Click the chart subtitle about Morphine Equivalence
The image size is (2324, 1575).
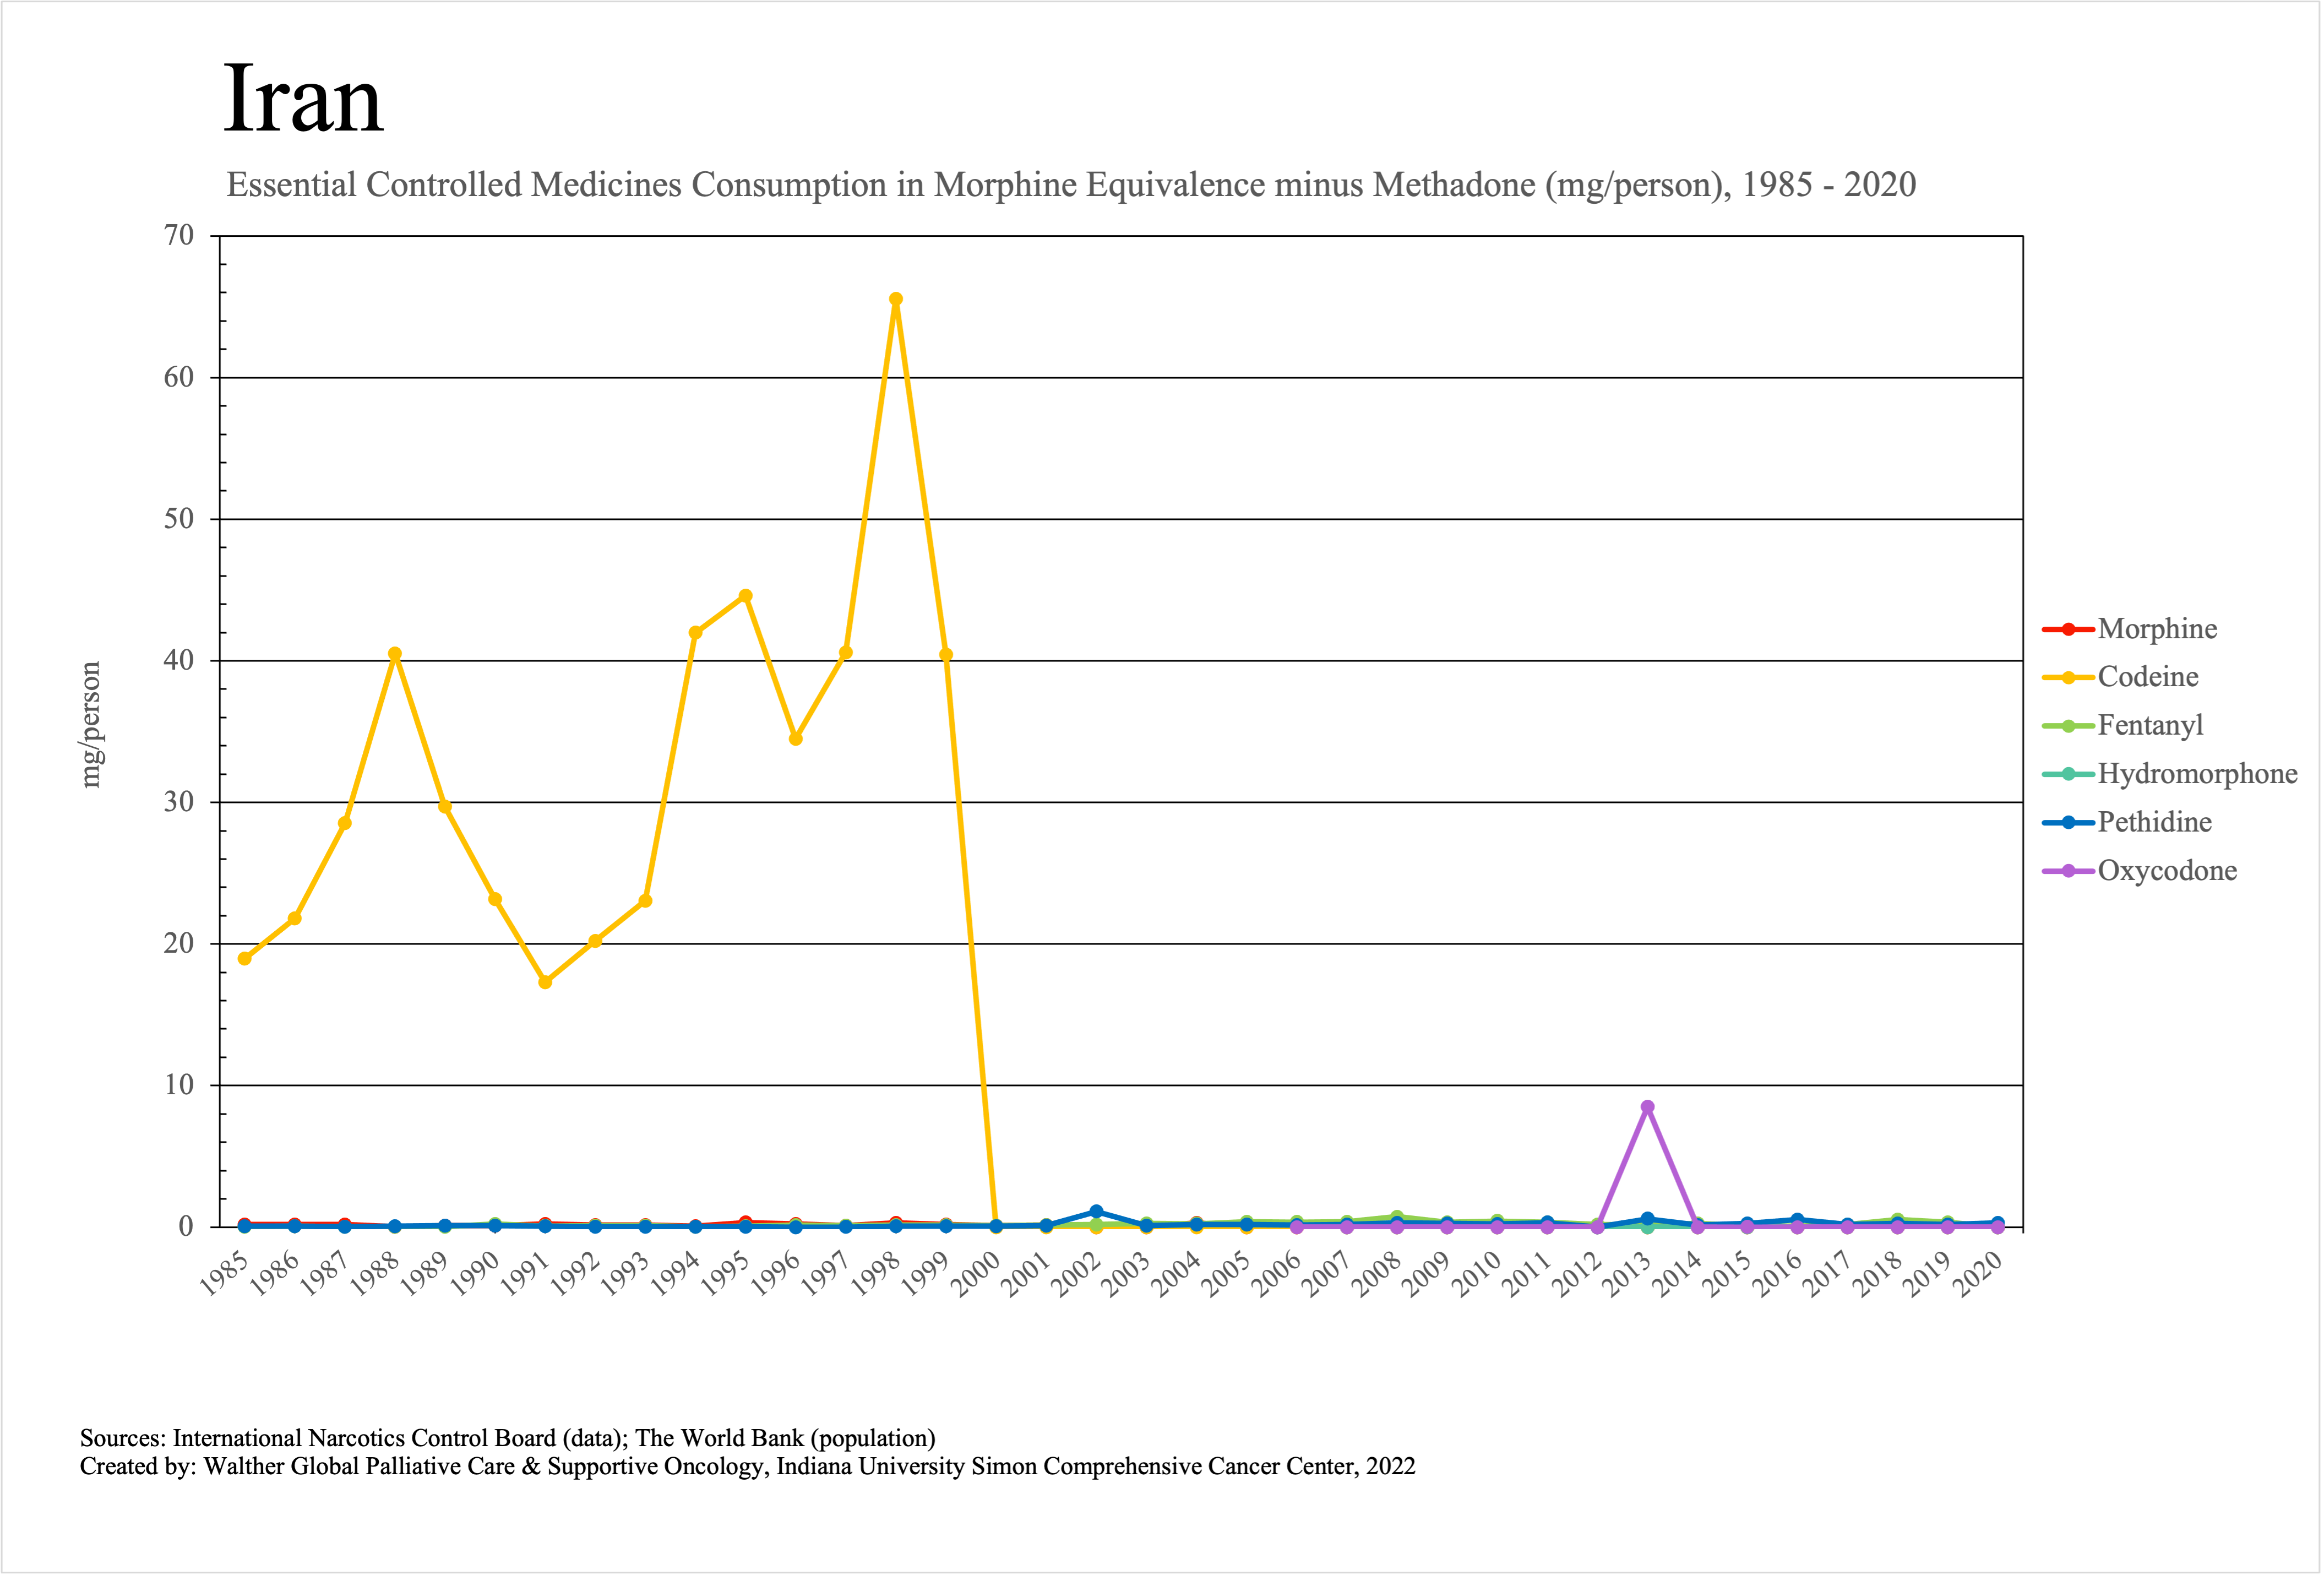(1070, 185)
